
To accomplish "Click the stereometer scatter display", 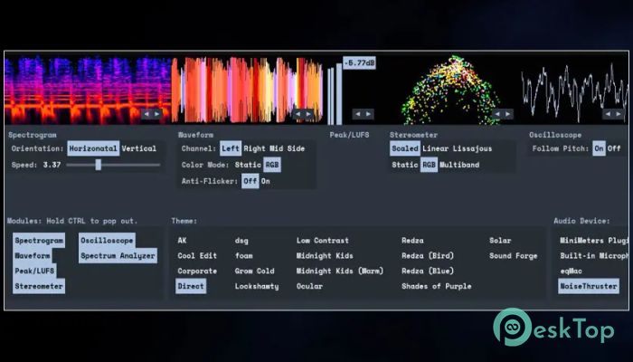I will [452, 89].
